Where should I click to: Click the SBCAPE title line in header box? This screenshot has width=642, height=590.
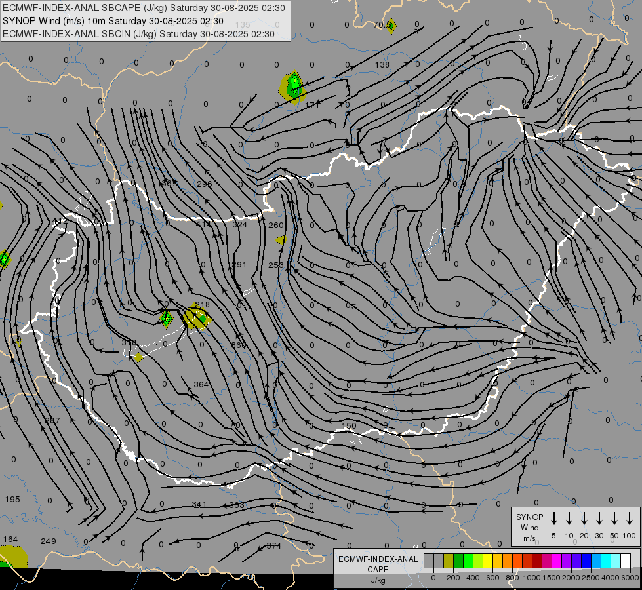[x=144, y=8]
